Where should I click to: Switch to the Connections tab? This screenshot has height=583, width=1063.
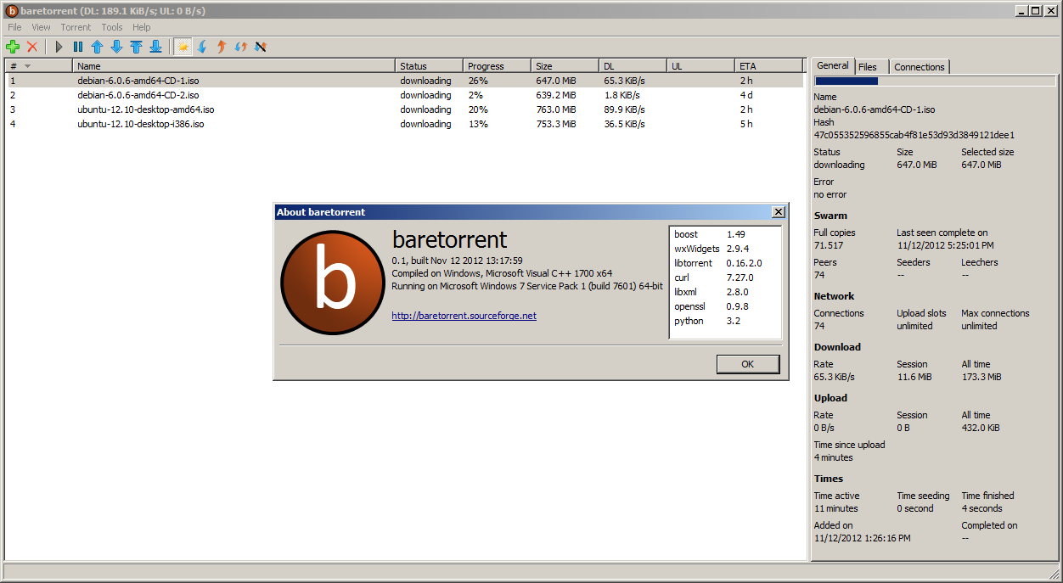click(x=919, y=66)
